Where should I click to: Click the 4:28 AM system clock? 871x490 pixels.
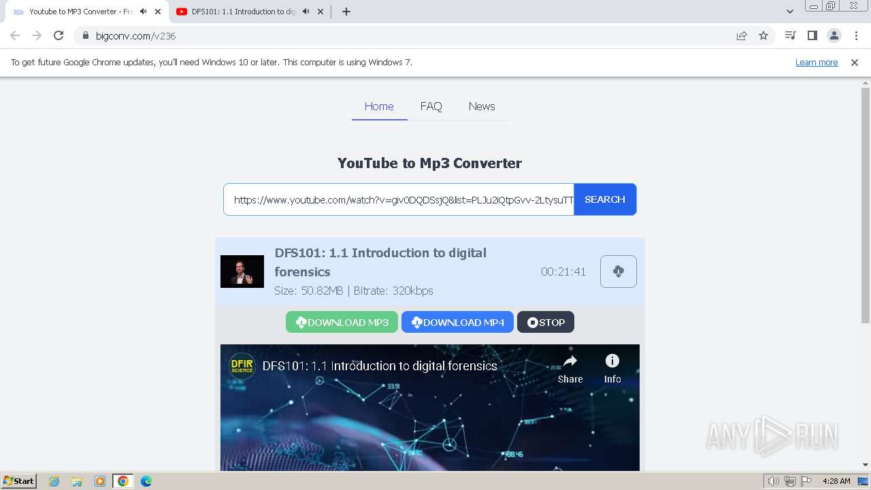coord(836,481)
